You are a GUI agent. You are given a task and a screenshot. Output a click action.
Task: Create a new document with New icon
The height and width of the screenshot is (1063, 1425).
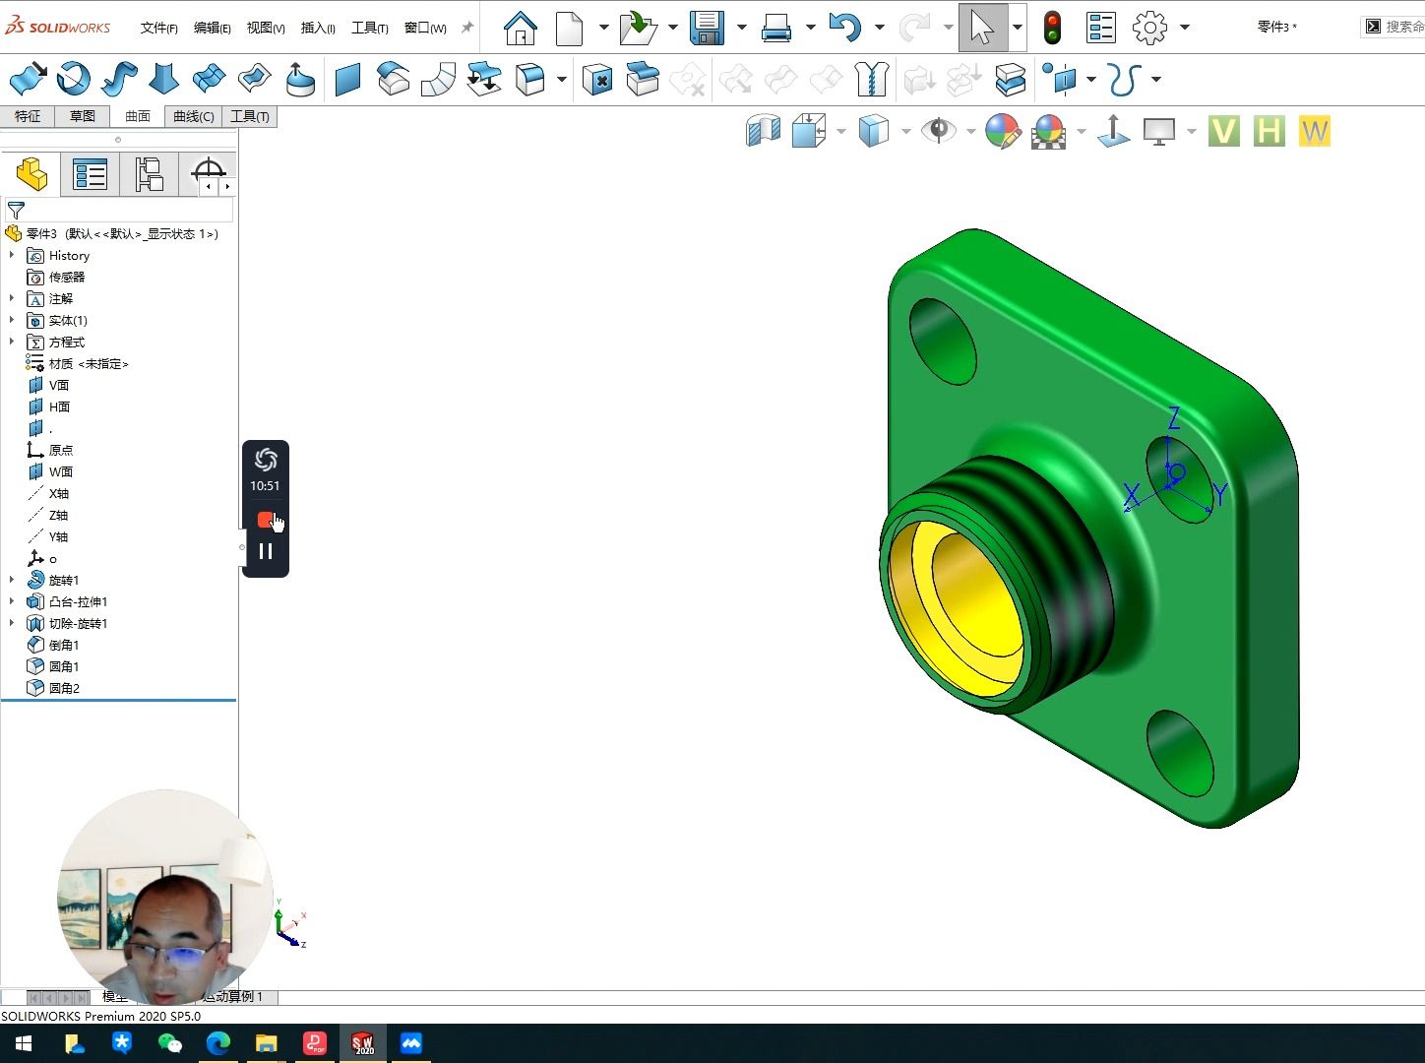570,28
